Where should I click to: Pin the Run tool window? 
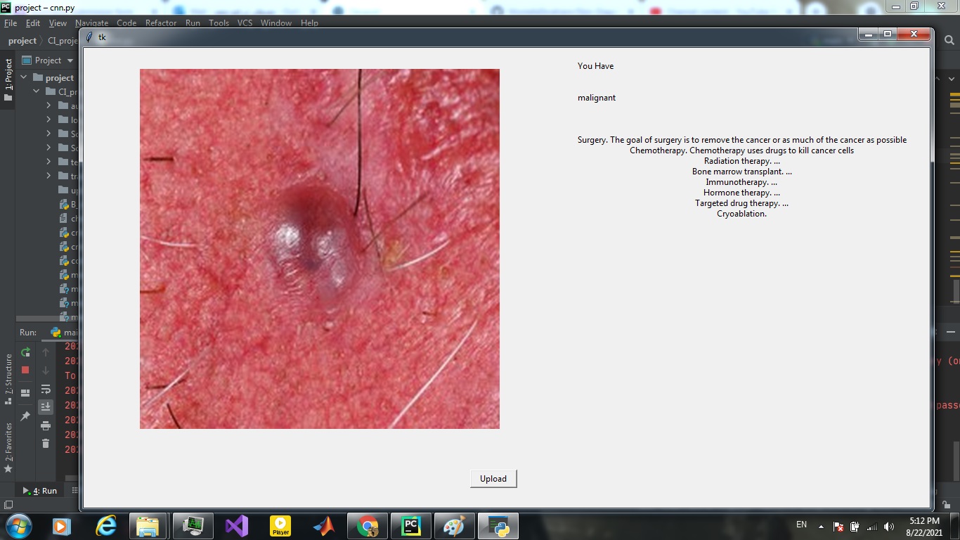pos(26,414)
